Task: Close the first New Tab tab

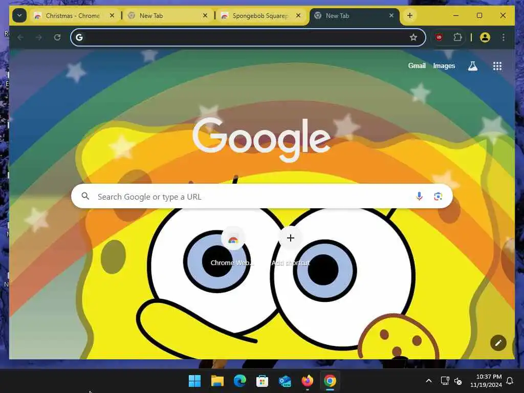Action: click(205, 15)
